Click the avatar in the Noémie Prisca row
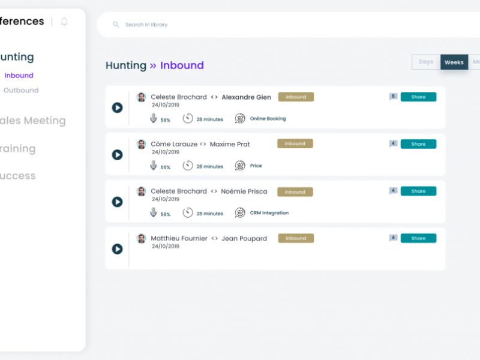 tap(141, 191)
